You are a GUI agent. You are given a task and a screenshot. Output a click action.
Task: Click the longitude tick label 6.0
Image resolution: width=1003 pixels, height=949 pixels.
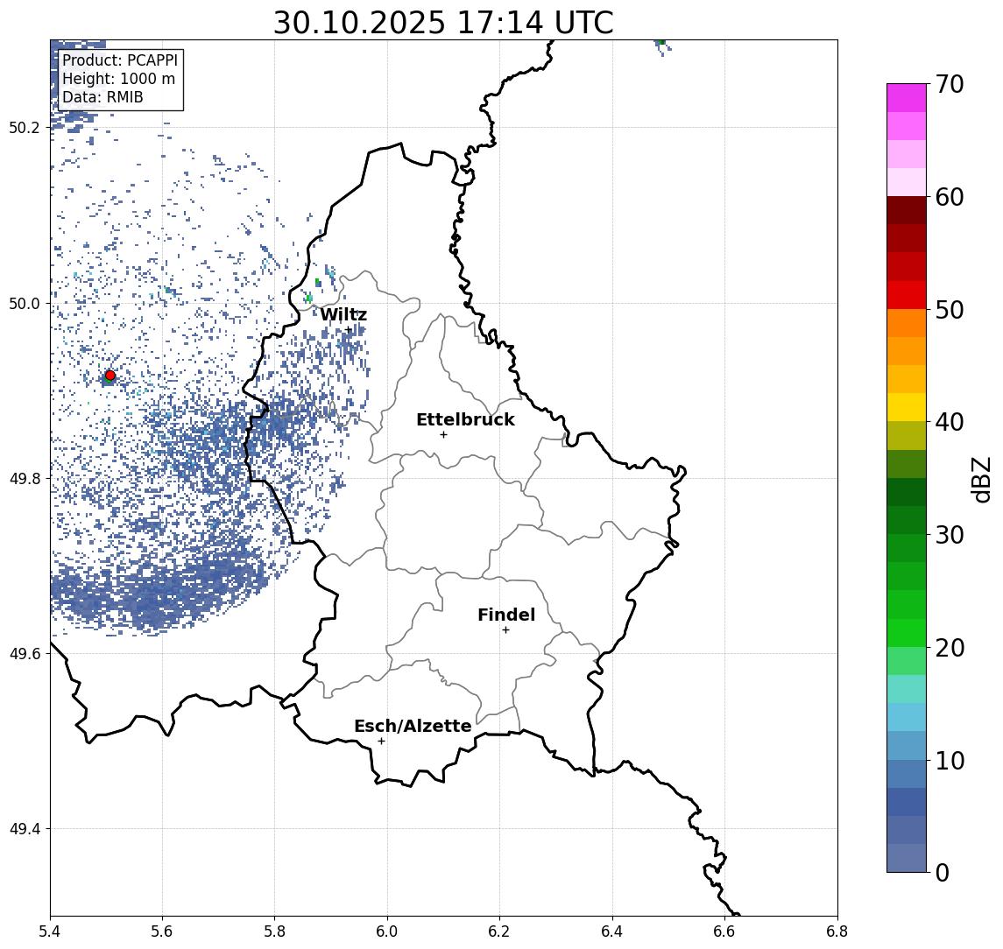point(387,931)
